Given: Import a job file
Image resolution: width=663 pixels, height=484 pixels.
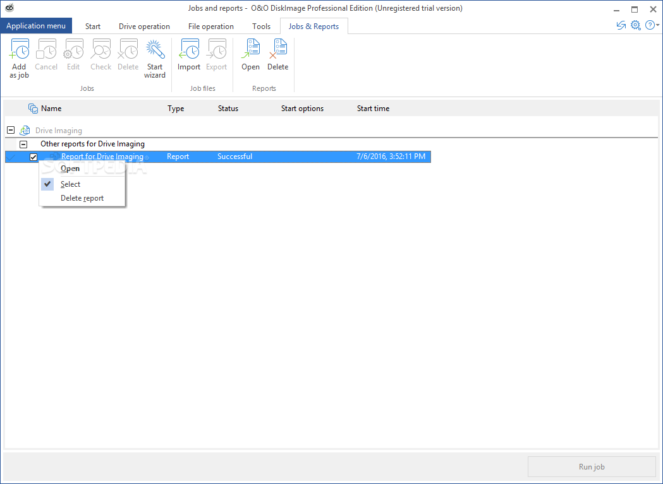Looking at the screenshot, I should (x=189, y=55).
